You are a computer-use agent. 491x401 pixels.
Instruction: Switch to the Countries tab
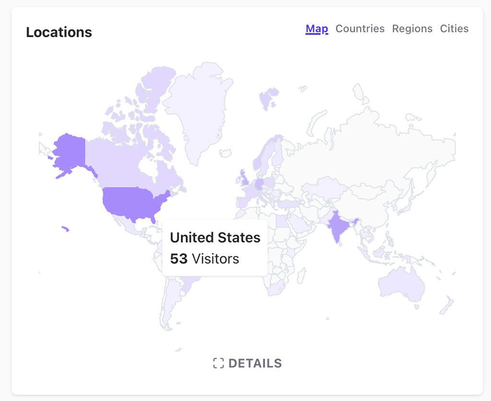(360, 28)
